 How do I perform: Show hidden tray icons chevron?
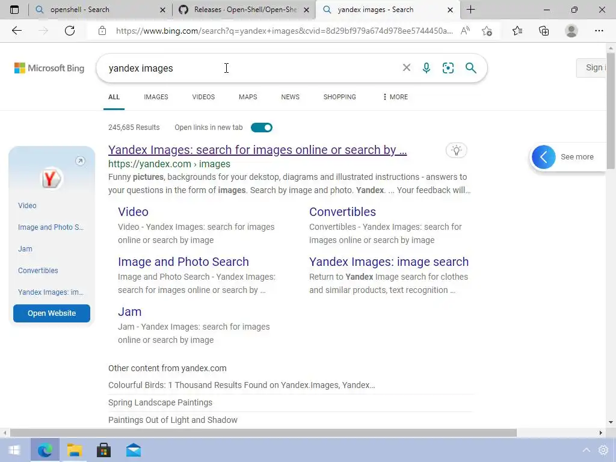pyautogui.click(x=586, y=450)
